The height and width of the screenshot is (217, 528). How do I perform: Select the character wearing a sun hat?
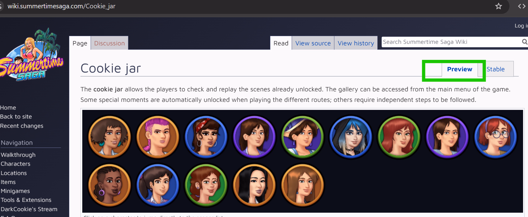point(303,137)
